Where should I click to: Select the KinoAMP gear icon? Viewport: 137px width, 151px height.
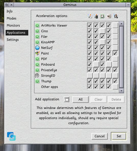[x=37, y=42]
